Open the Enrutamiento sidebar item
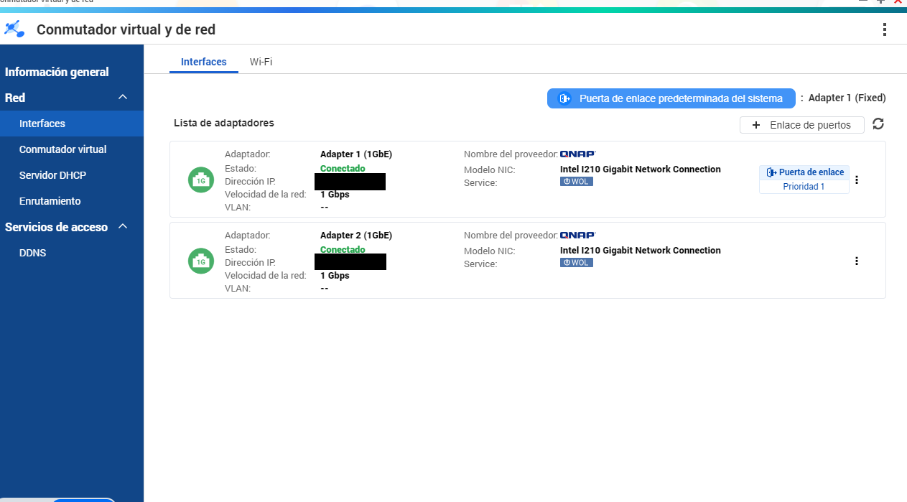The image size is (907, 502). coord(50,201)
